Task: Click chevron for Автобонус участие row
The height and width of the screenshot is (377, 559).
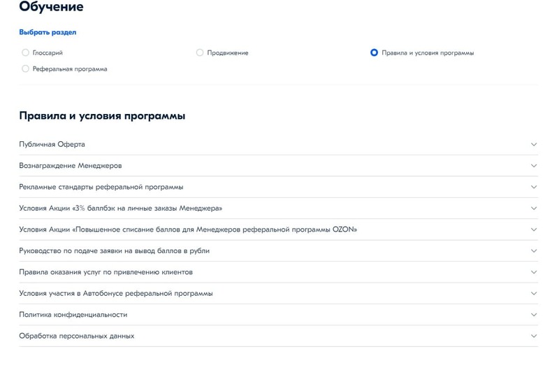Action: click(534, 294)
